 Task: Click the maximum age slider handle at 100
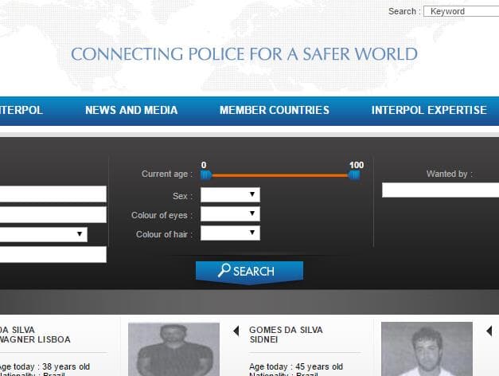[x=354, y=175]
